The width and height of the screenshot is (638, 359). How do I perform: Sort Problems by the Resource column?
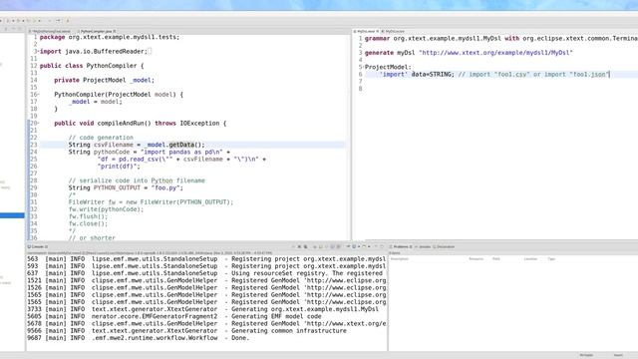(x=476, y=259)
